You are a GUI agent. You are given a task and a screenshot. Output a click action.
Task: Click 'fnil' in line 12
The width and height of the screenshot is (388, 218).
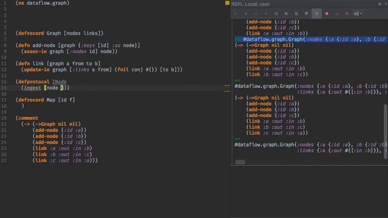(x=122, y=70)
